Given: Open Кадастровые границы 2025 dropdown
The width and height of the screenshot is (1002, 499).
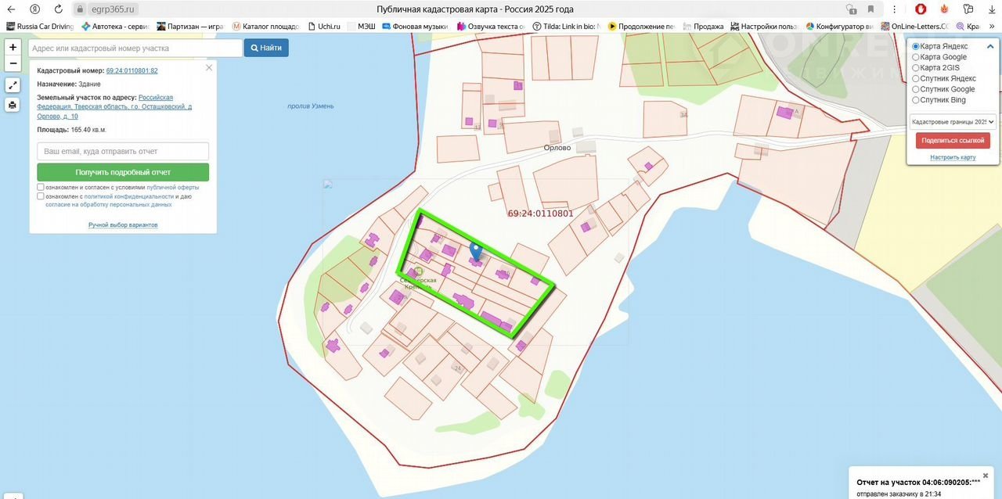Looking at the screenshot, I should [x=952, y=121].
